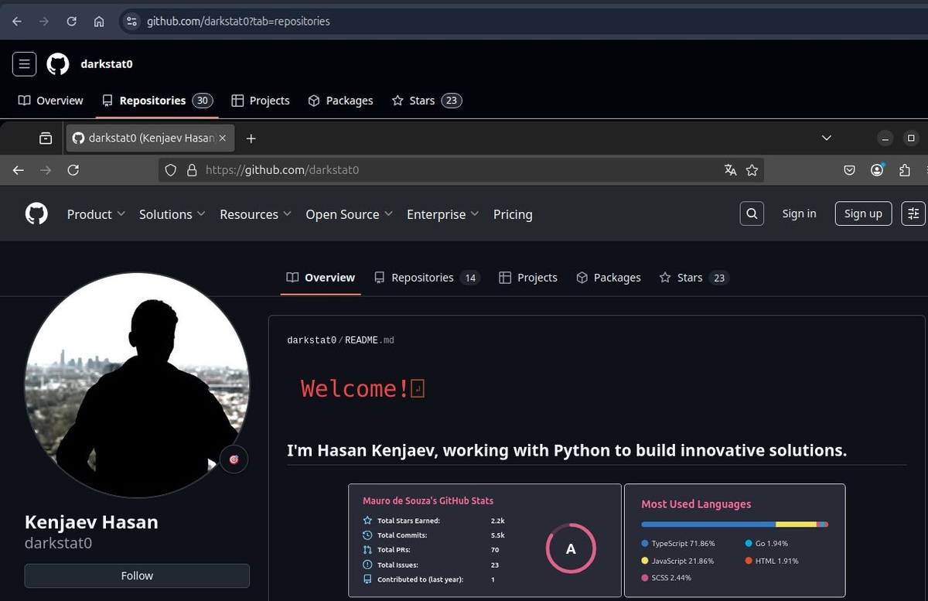Viewport: 928px width, 601px height.
Task: Open Firefox tracking protection shield icon
Action: (x=172, y=170)
